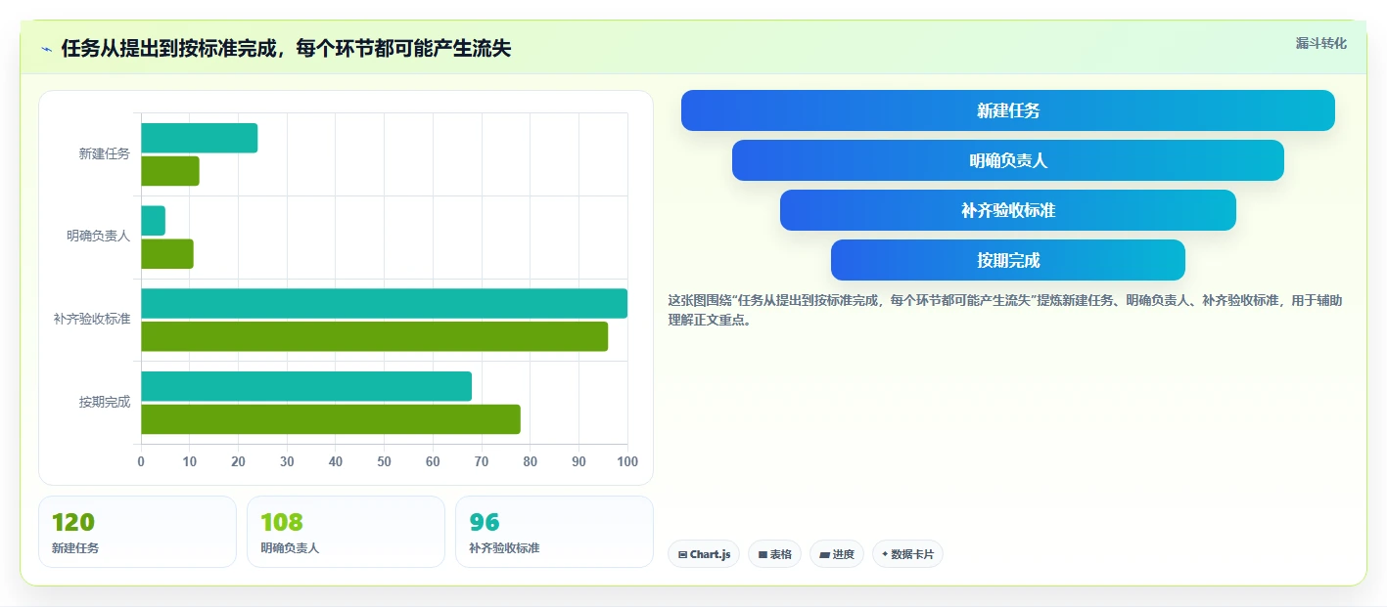Image resolution: width=1387 pixels, height=607 pixels.
Task: Click the green bar for 明确负责人
Action: (167, 254)
